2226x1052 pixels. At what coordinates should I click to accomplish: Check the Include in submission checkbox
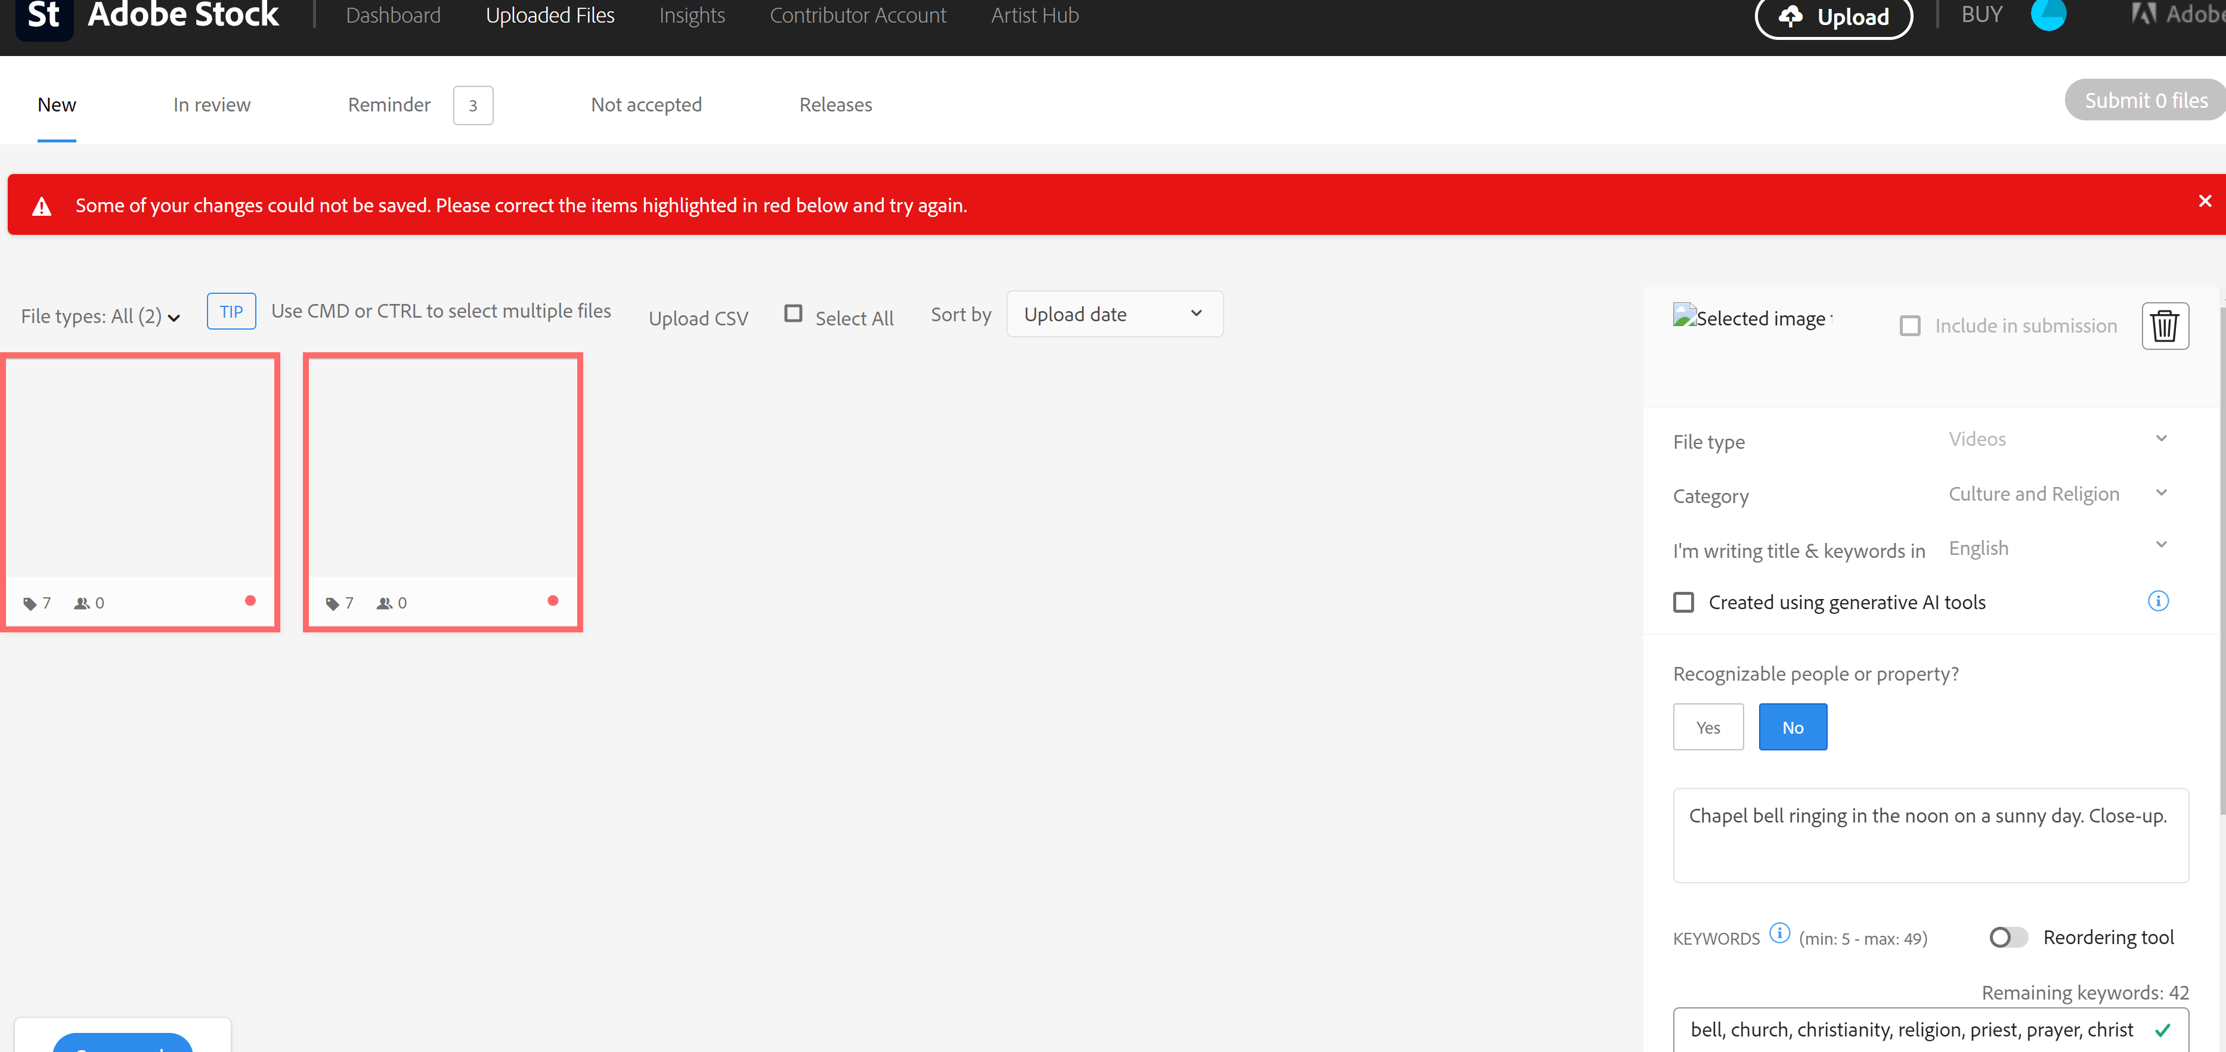click(1911, 325)
